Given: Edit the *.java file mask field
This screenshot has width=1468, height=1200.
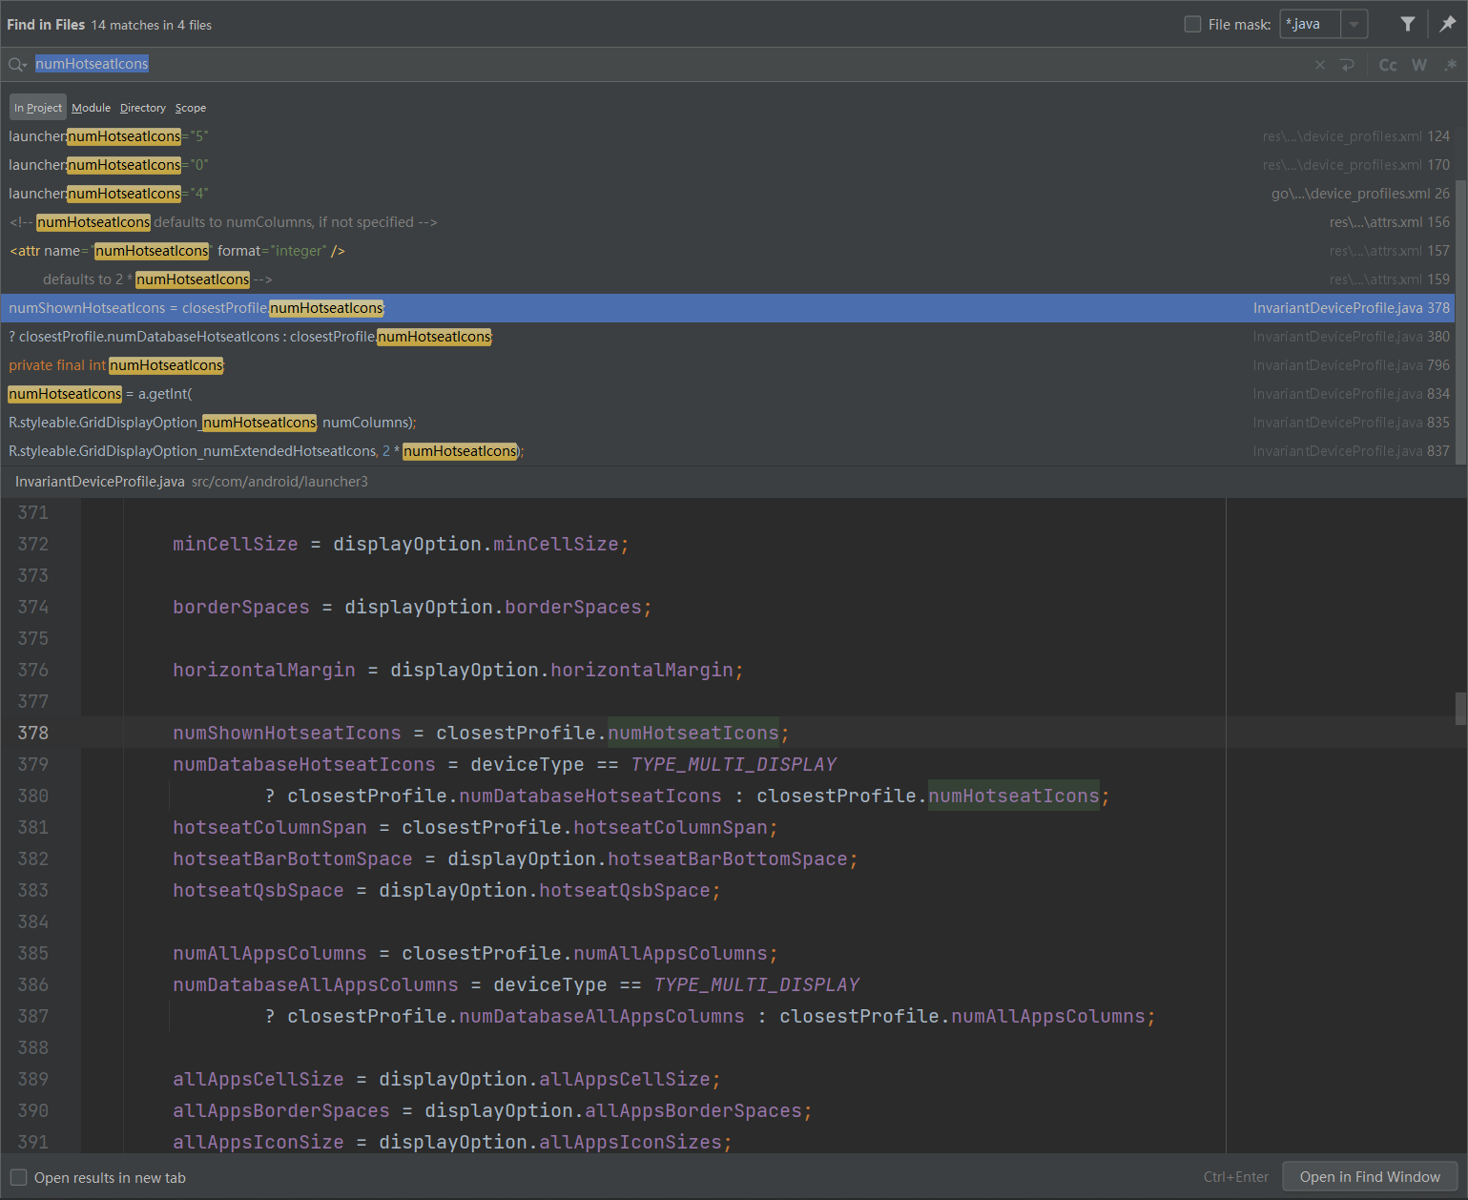Looking at the screenshot, I should click(1311, 24).
